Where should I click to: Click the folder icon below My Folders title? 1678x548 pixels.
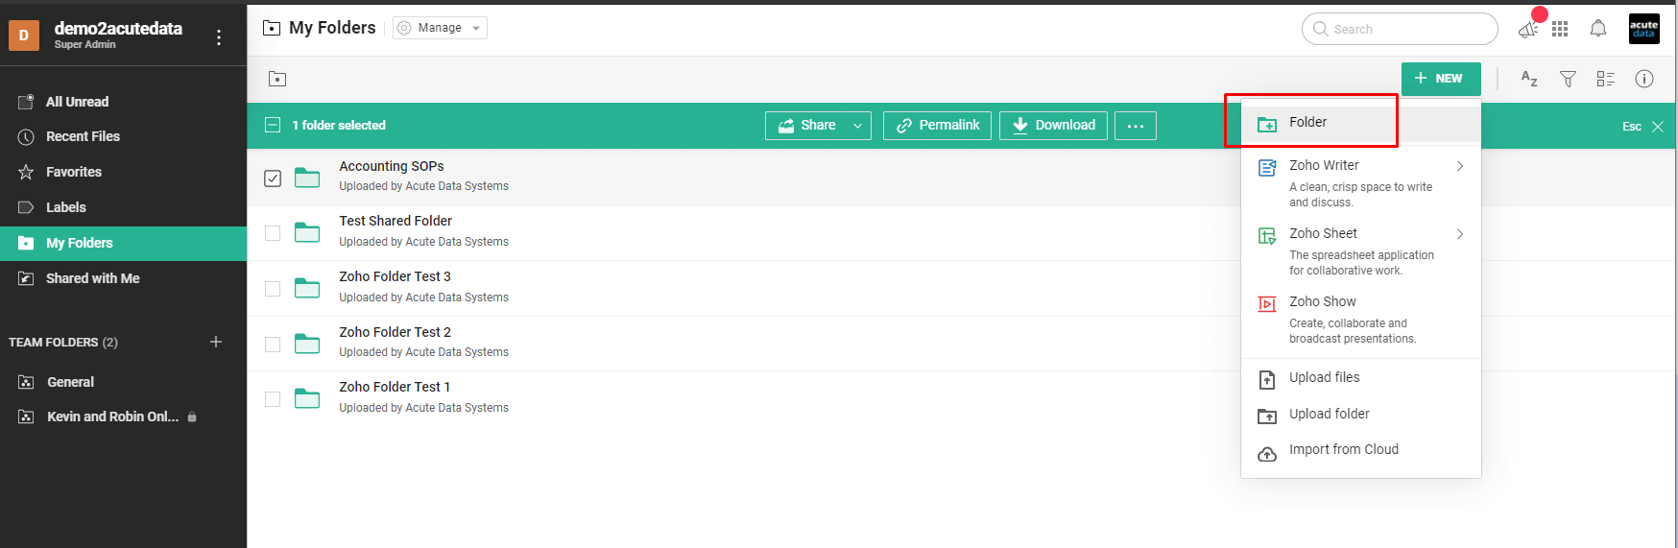[x=277, y=79]
